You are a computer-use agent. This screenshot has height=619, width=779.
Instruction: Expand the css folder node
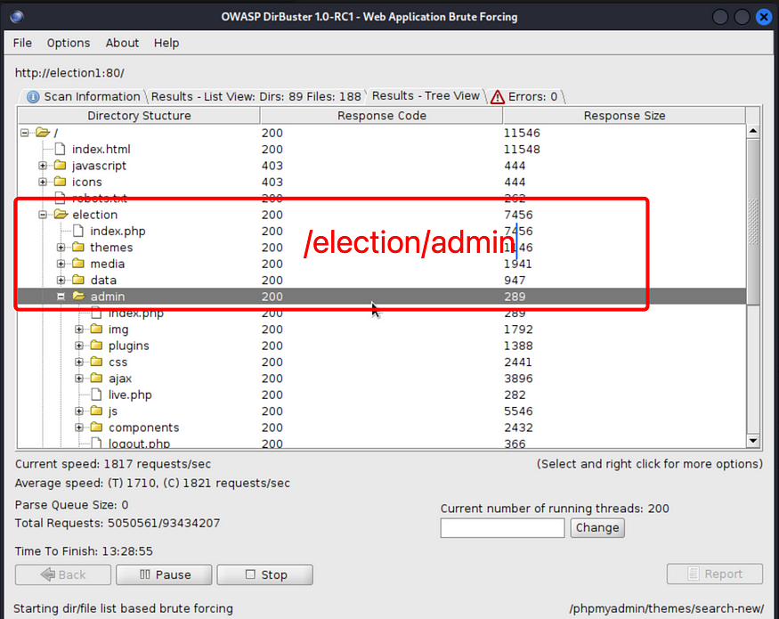click(x=79, y=362)
